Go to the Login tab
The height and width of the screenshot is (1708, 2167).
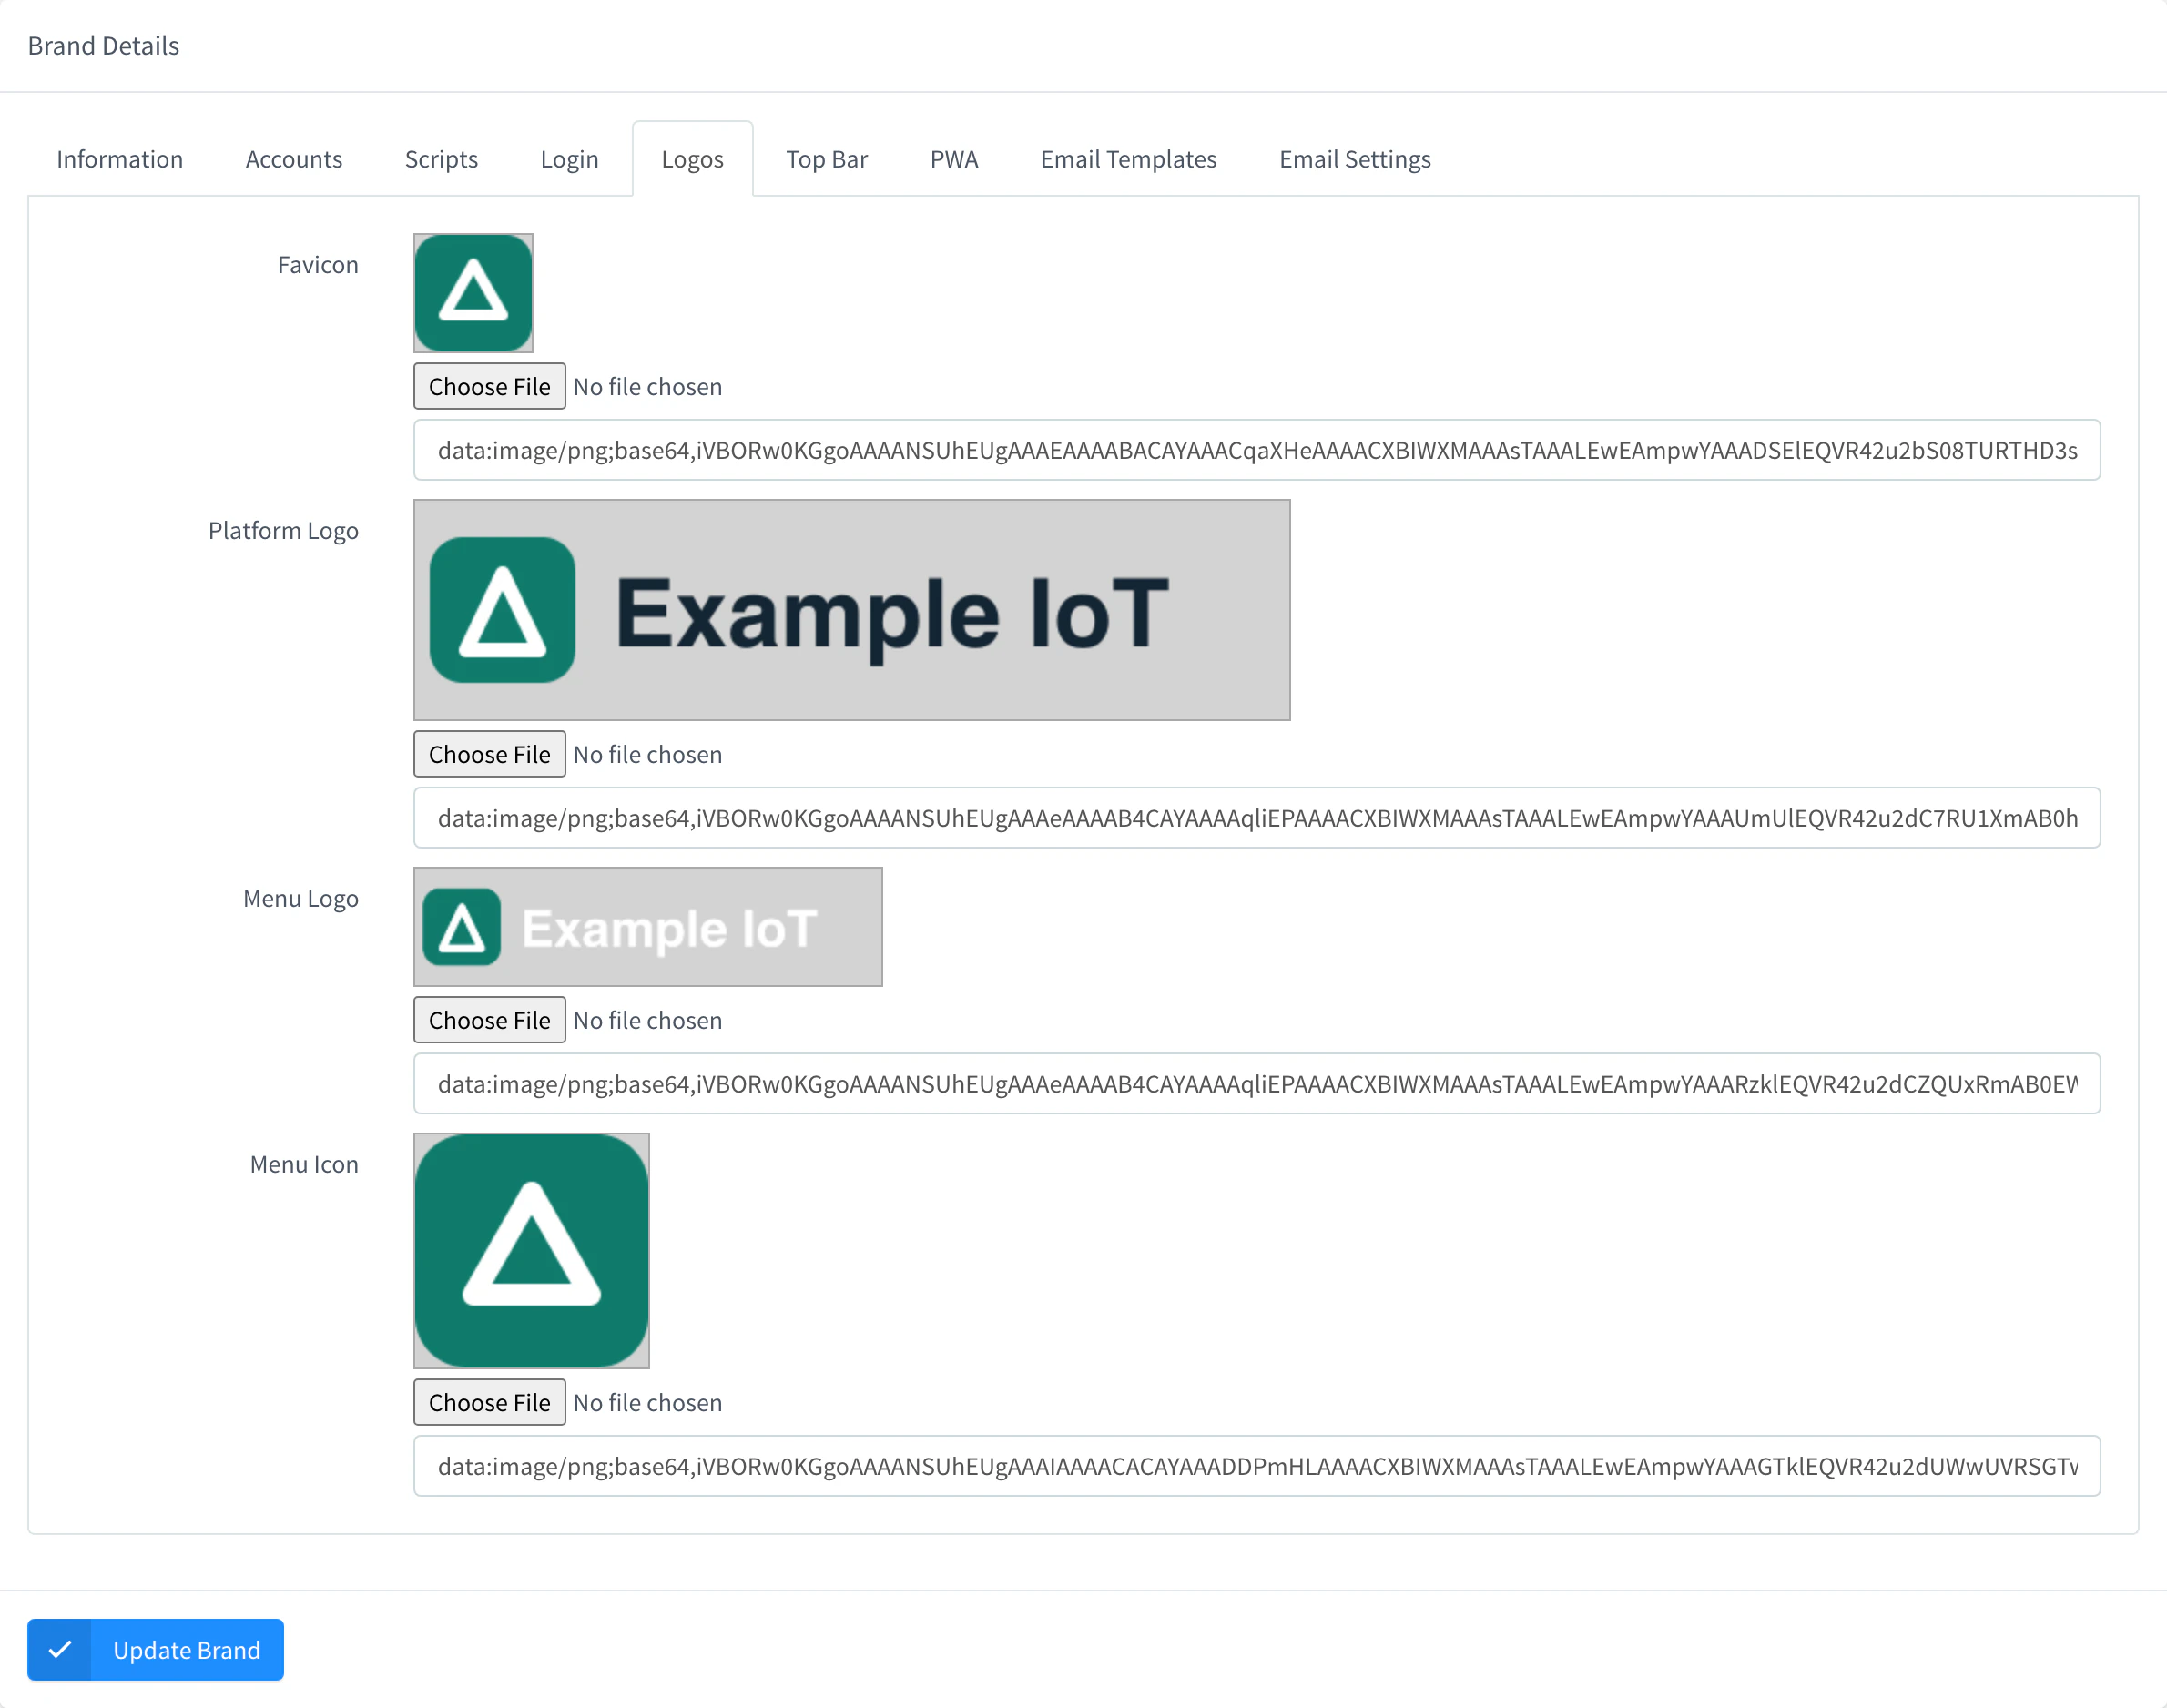pyautogui.click(x=569, y=159)
